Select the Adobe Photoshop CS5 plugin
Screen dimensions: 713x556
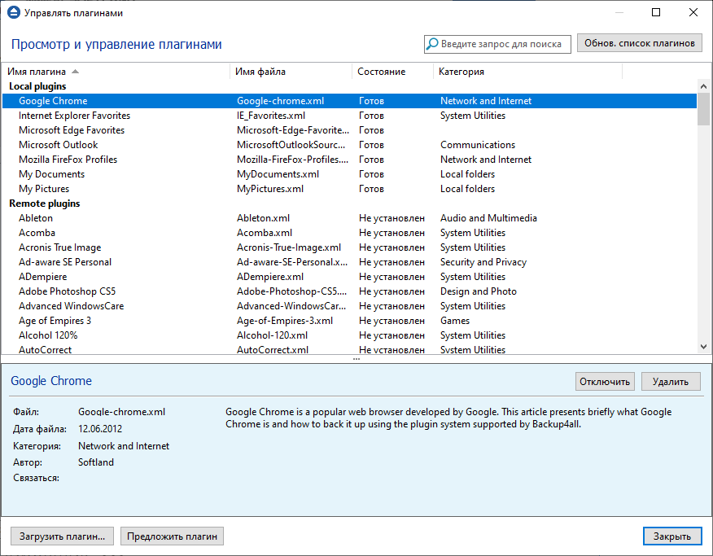68,291
